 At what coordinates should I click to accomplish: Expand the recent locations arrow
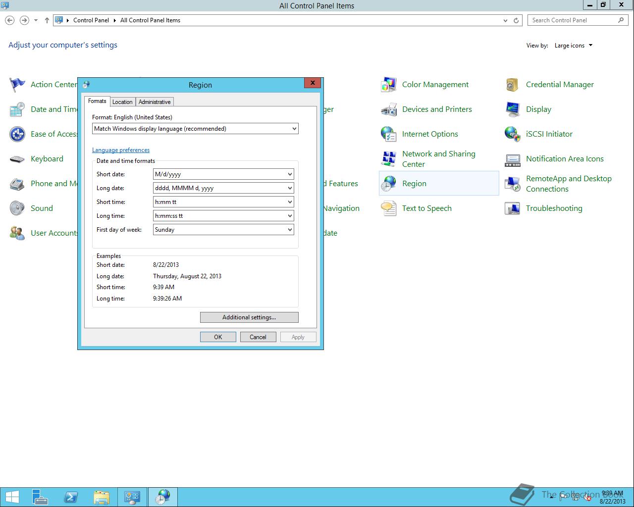(36, 20)
